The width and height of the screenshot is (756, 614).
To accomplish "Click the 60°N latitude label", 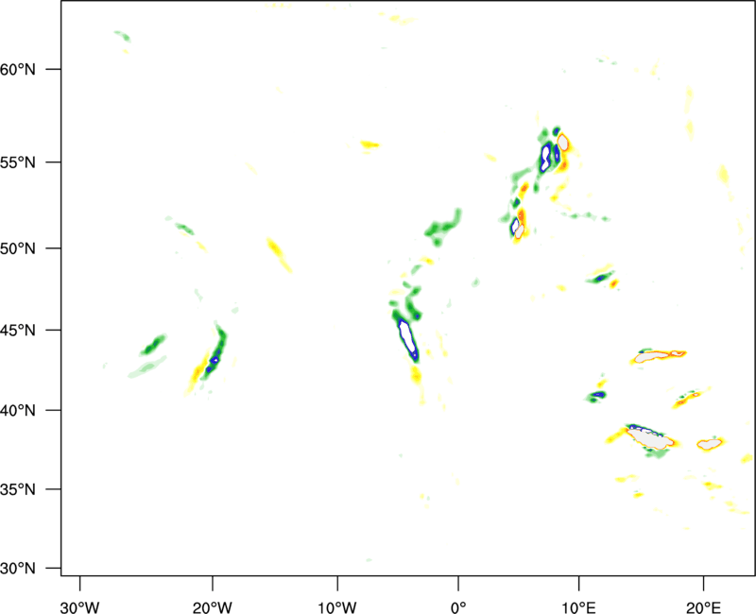I will pyautogui.click(x=18, y=70).
